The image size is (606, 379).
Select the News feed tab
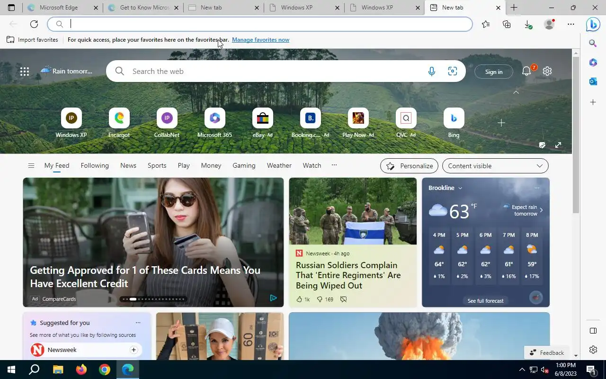[128, 165]
